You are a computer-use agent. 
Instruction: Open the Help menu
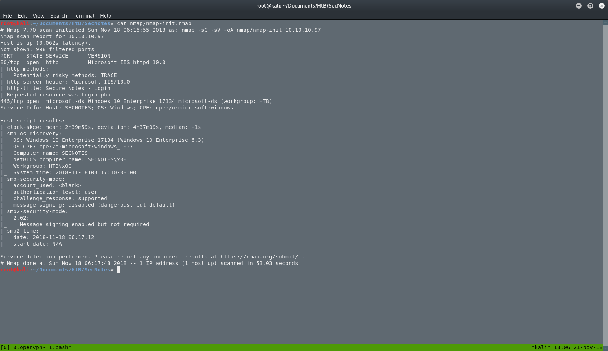[105, 15]
